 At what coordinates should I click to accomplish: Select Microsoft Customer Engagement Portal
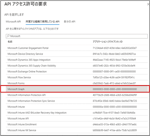[77, 48]
